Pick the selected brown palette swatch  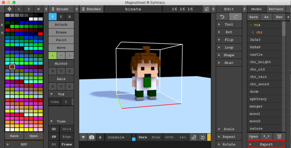12,67
